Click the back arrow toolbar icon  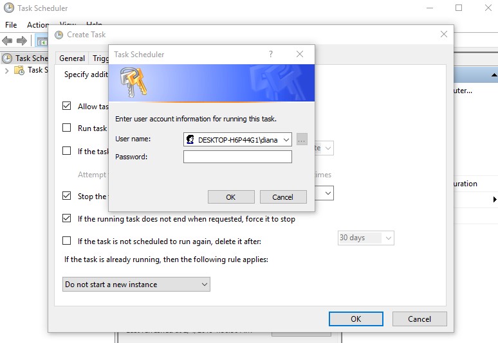(7, 40)
